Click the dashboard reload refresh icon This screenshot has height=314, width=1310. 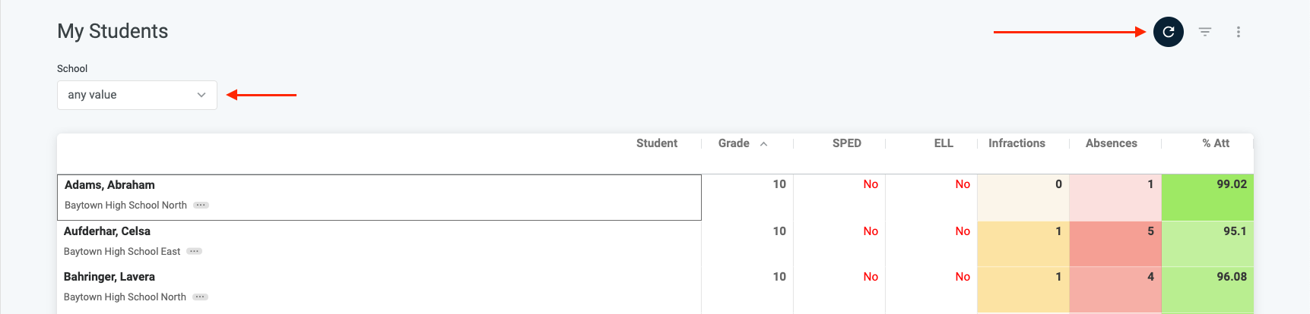coord(1168,32)
